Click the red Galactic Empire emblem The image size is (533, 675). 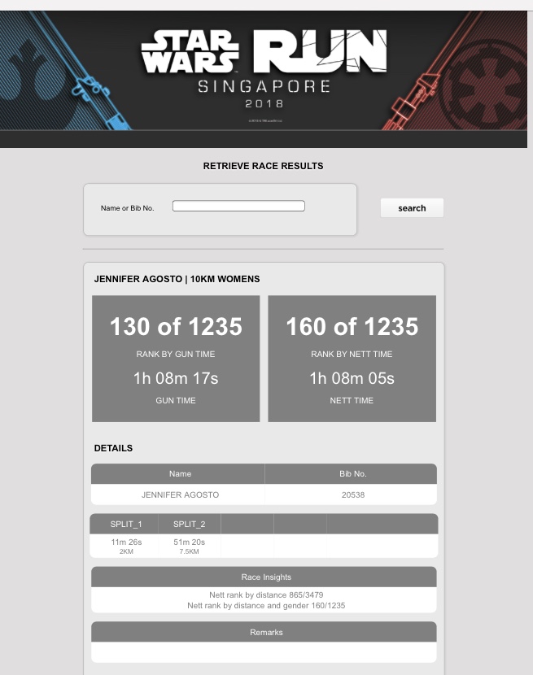click(x=485, y=90)
